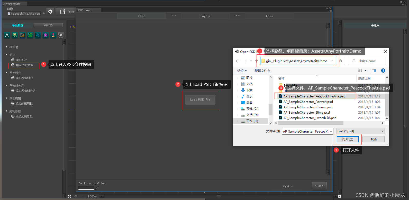Refresh the Demo folder listing
The height and width of the screenshot is (200, 409).
[341, 61]
